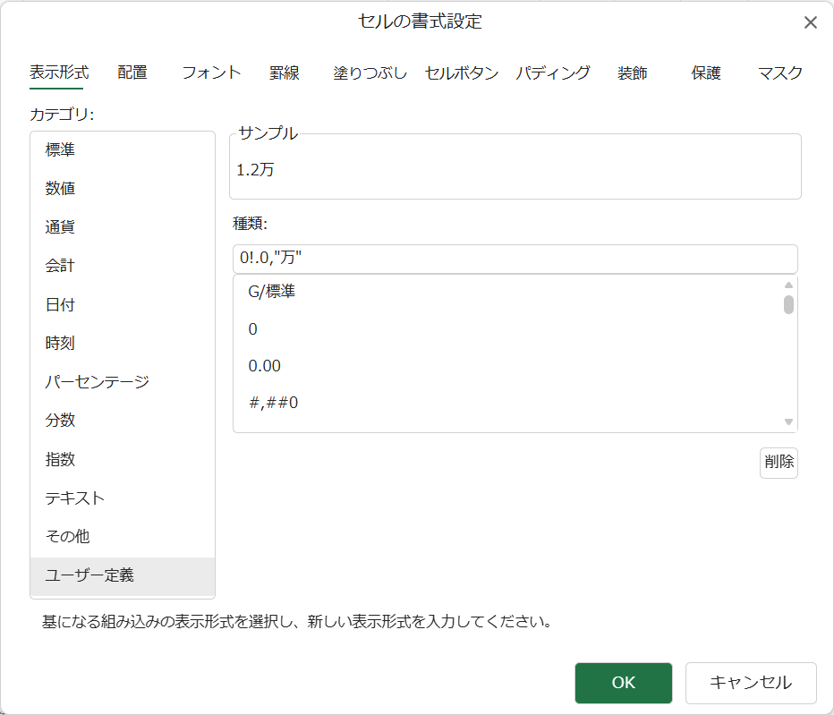
Task: Choose the 0.00 format in the list
Action: (506, 366)
